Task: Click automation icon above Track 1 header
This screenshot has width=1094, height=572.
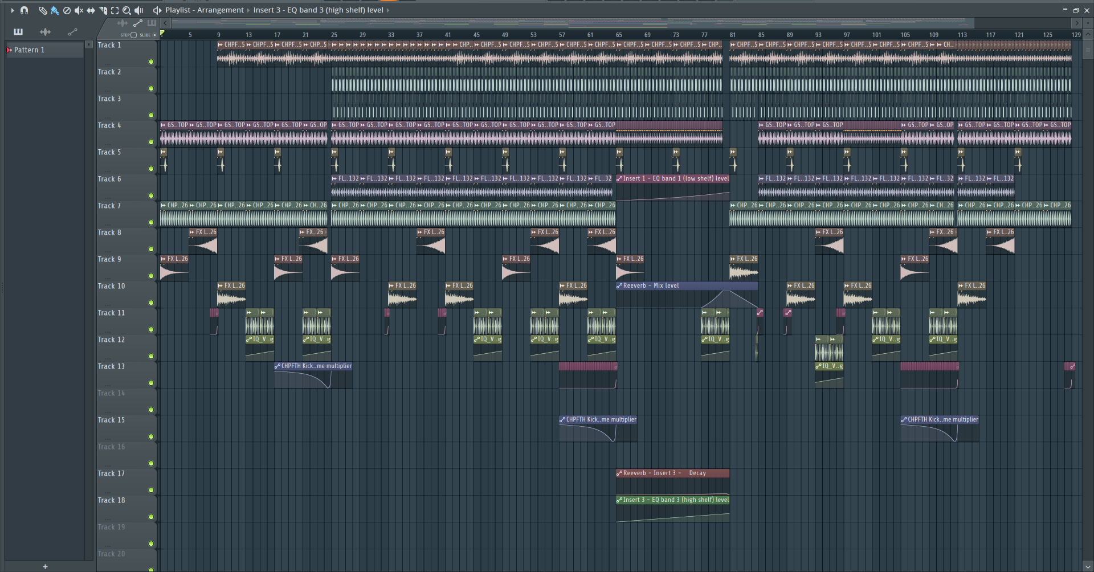Action: tap(137, 23)
